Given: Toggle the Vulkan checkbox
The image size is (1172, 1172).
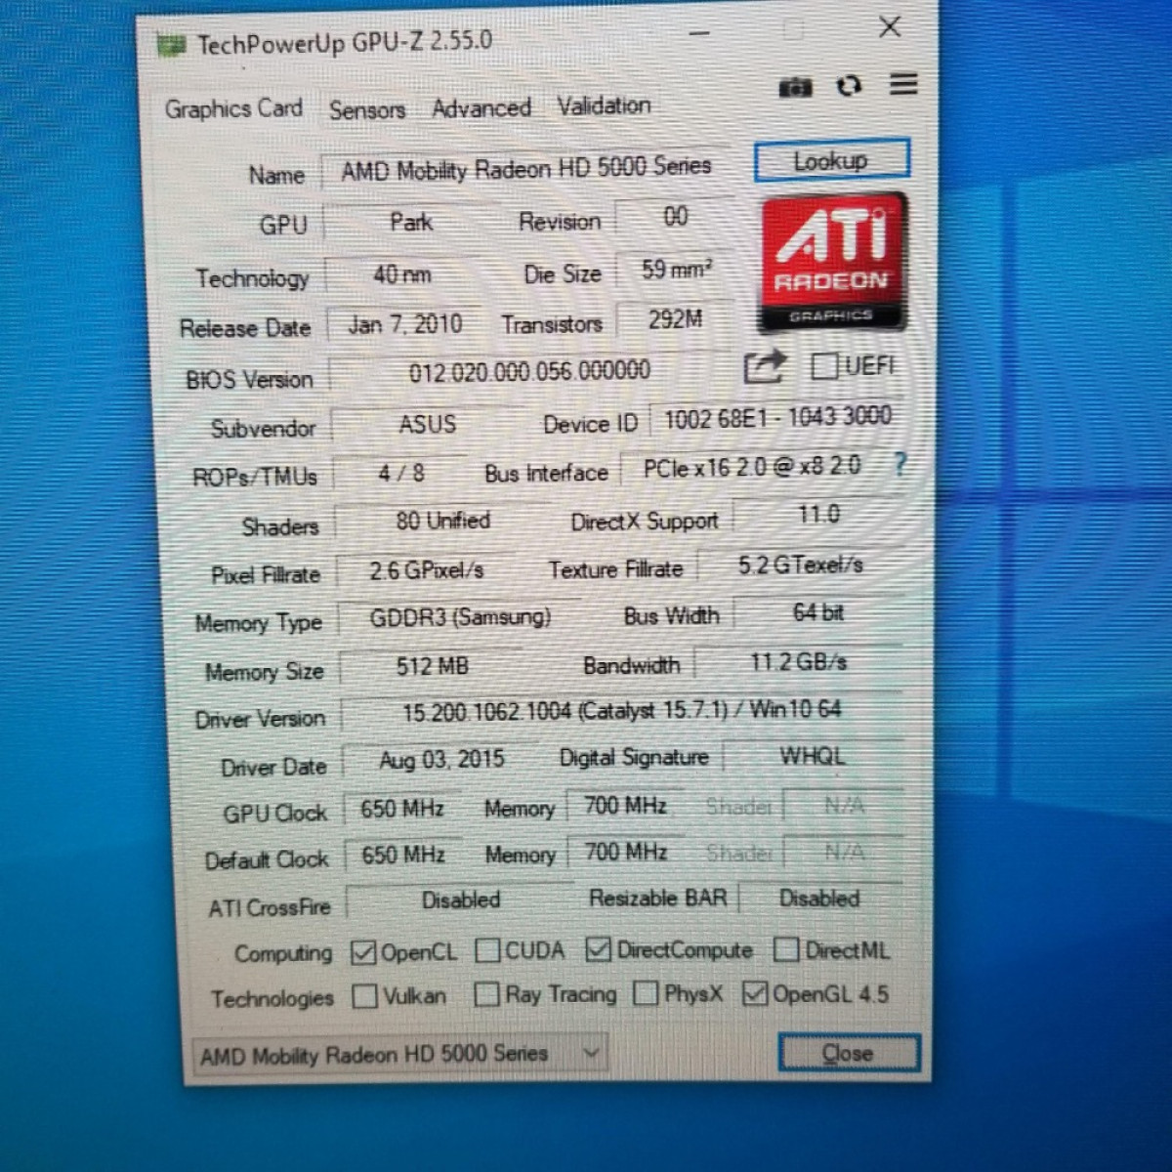Looking at the screenshot, I should coord(364,996).
